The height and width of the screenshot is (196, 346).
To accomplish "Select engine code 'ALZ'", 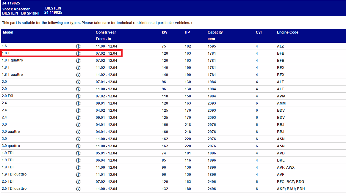I will pyautogui.click(x=281, y=46).
